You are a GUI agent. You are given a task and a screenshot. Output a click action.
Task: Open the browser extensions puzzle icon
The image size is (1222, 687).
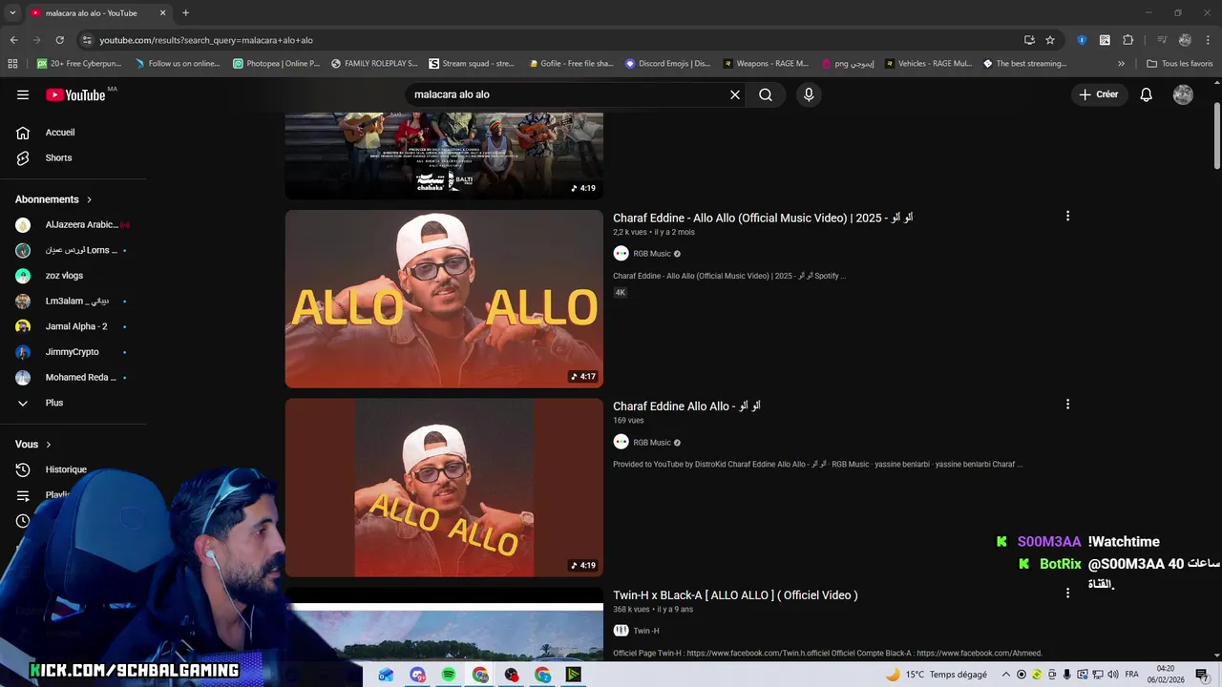point(1127,40)
